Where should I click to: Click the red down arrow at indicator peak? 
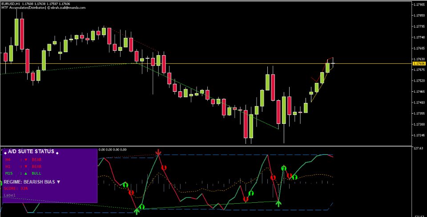point(158,152)
